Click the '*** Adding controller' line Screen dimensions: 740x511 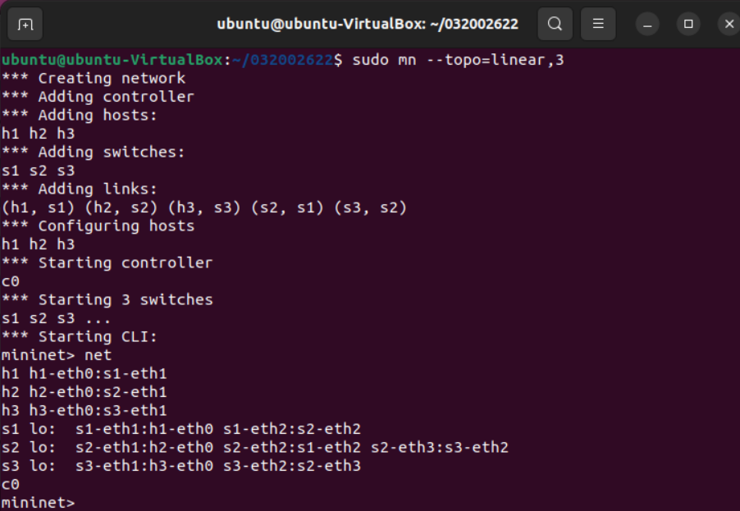coord(98,97)
